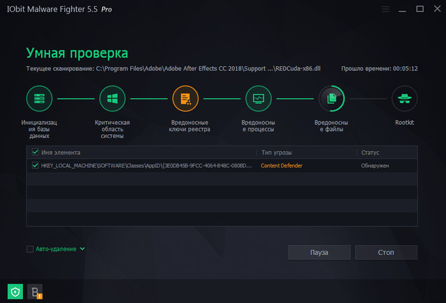Click the Windows critical system area icon
The height and width of the screenshot is (303, 446).
tap(113, 99)
